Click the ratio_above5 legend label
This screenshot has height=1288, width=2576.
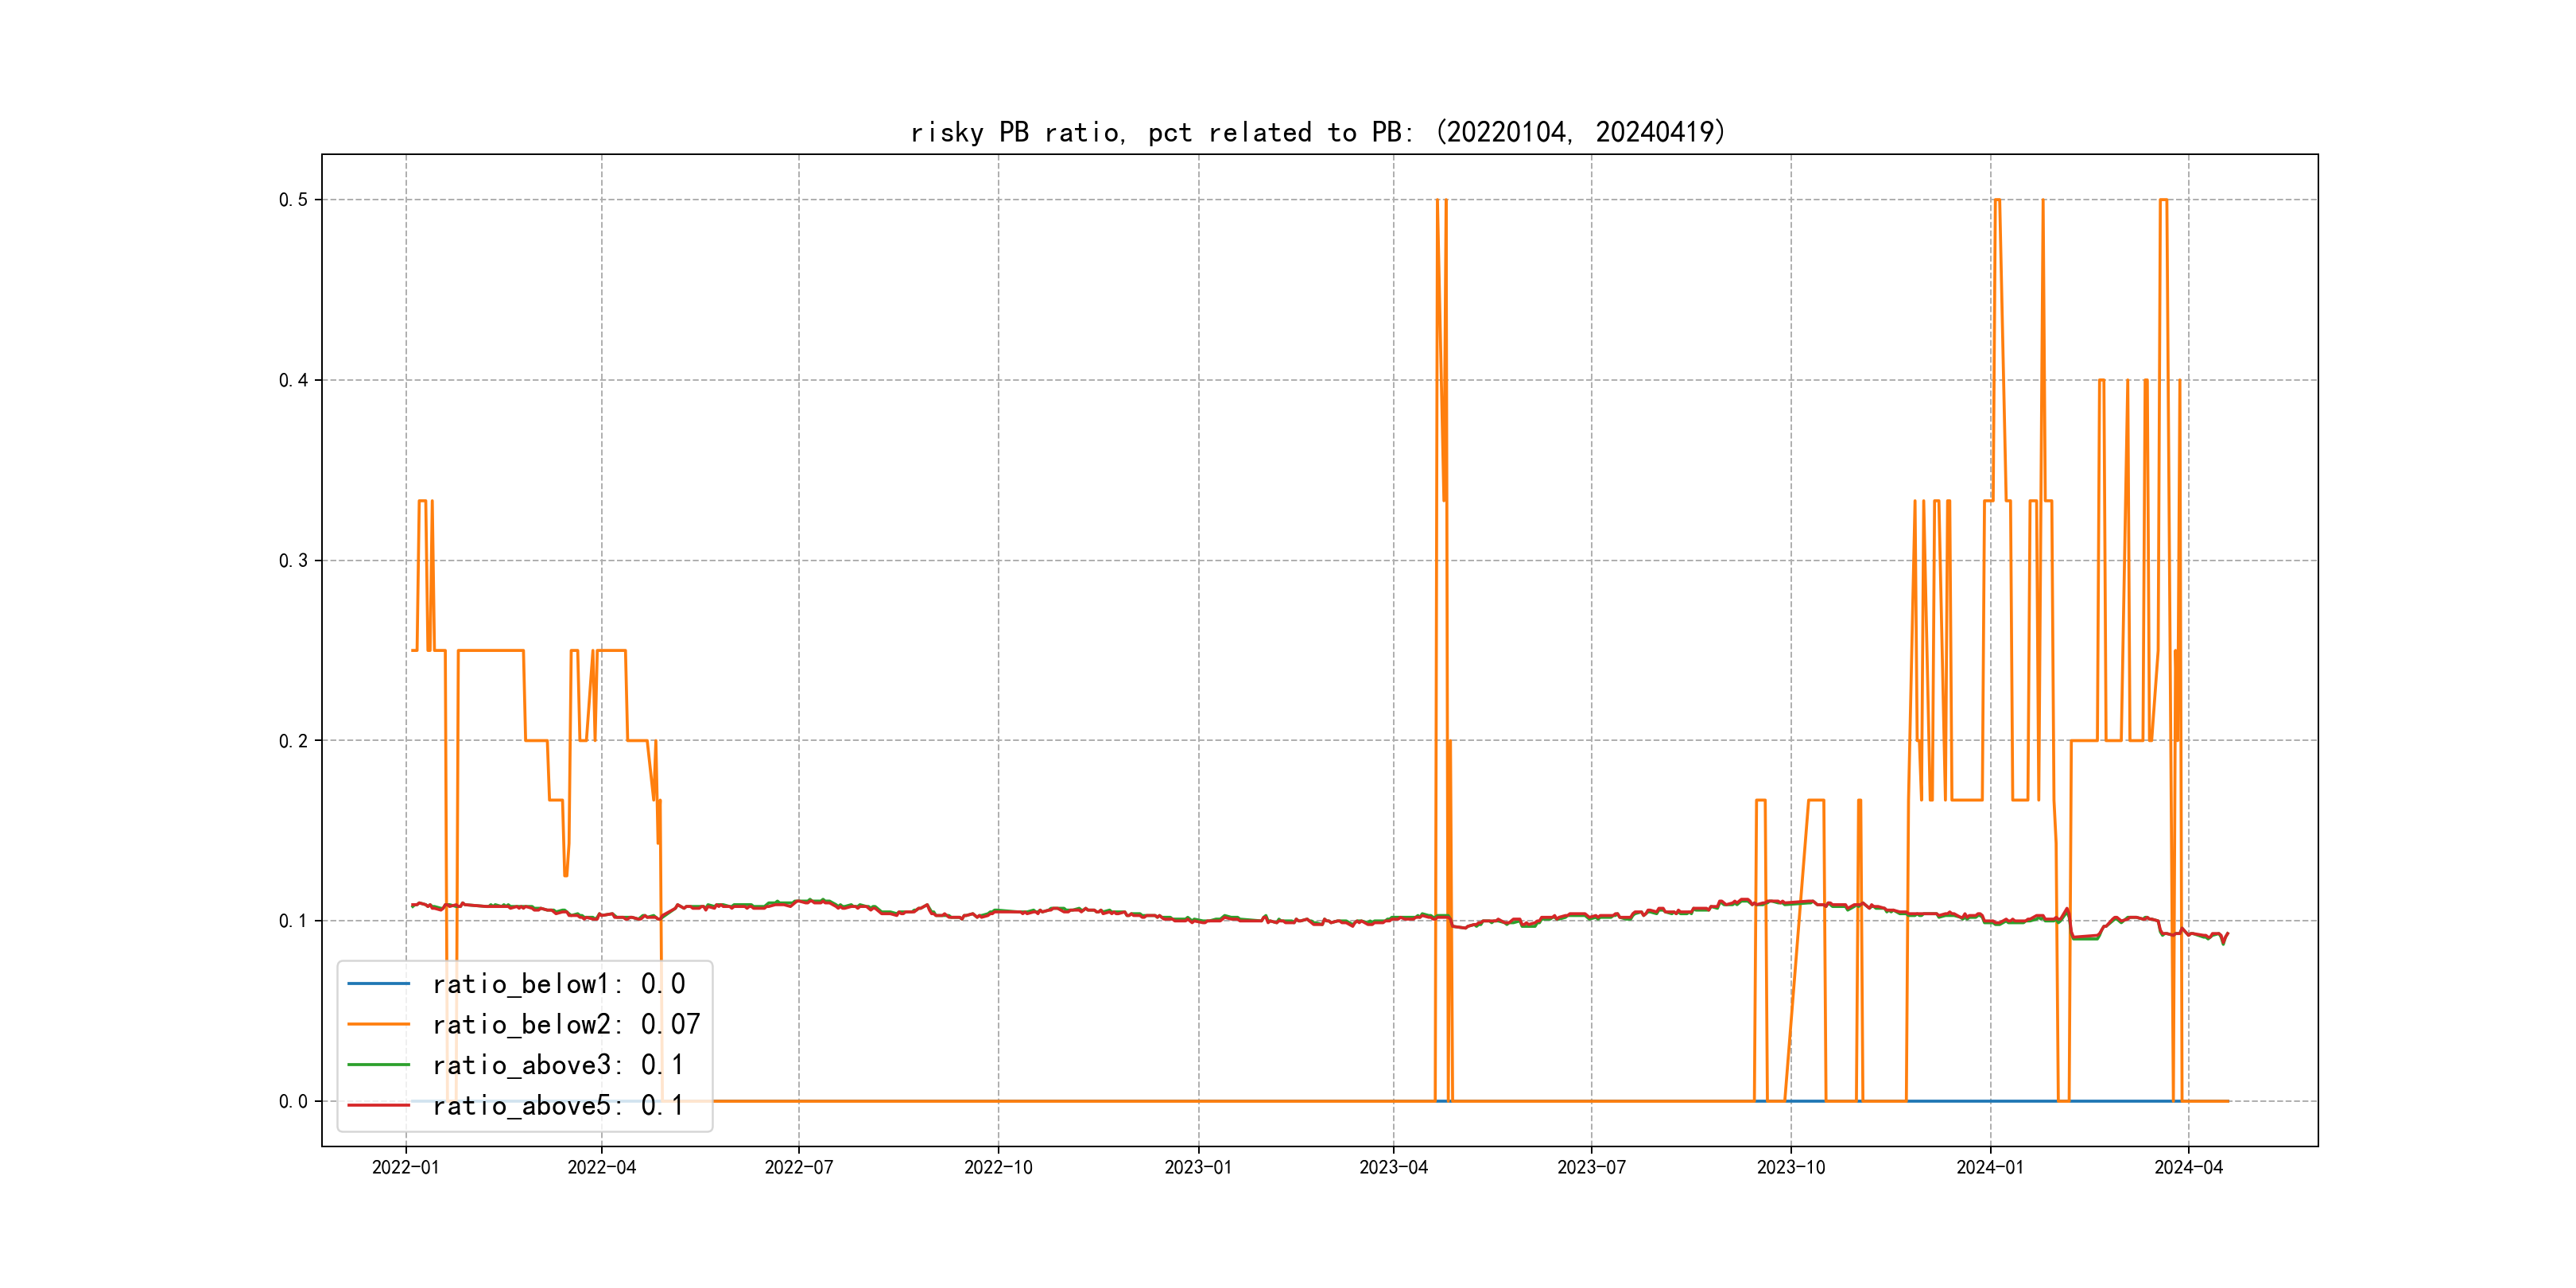point(558,1106)
